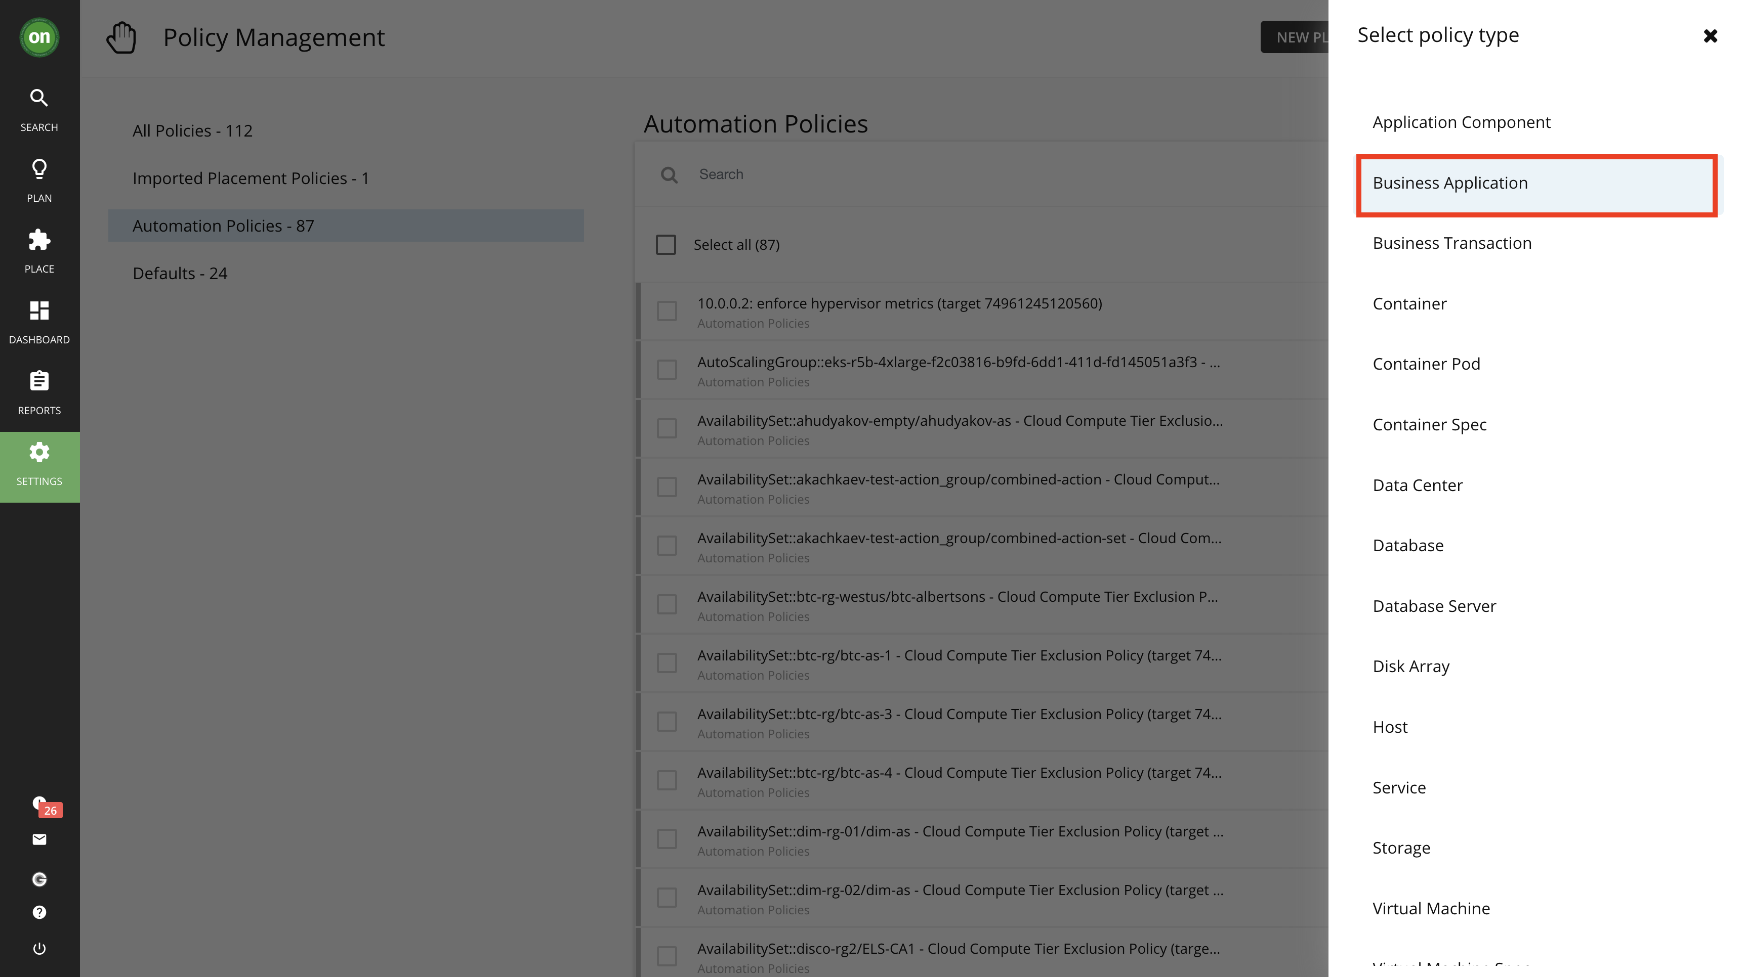Open the mail envelope icon
The width and height of the screenshot is (1745, 977).
tap(39, 839)
